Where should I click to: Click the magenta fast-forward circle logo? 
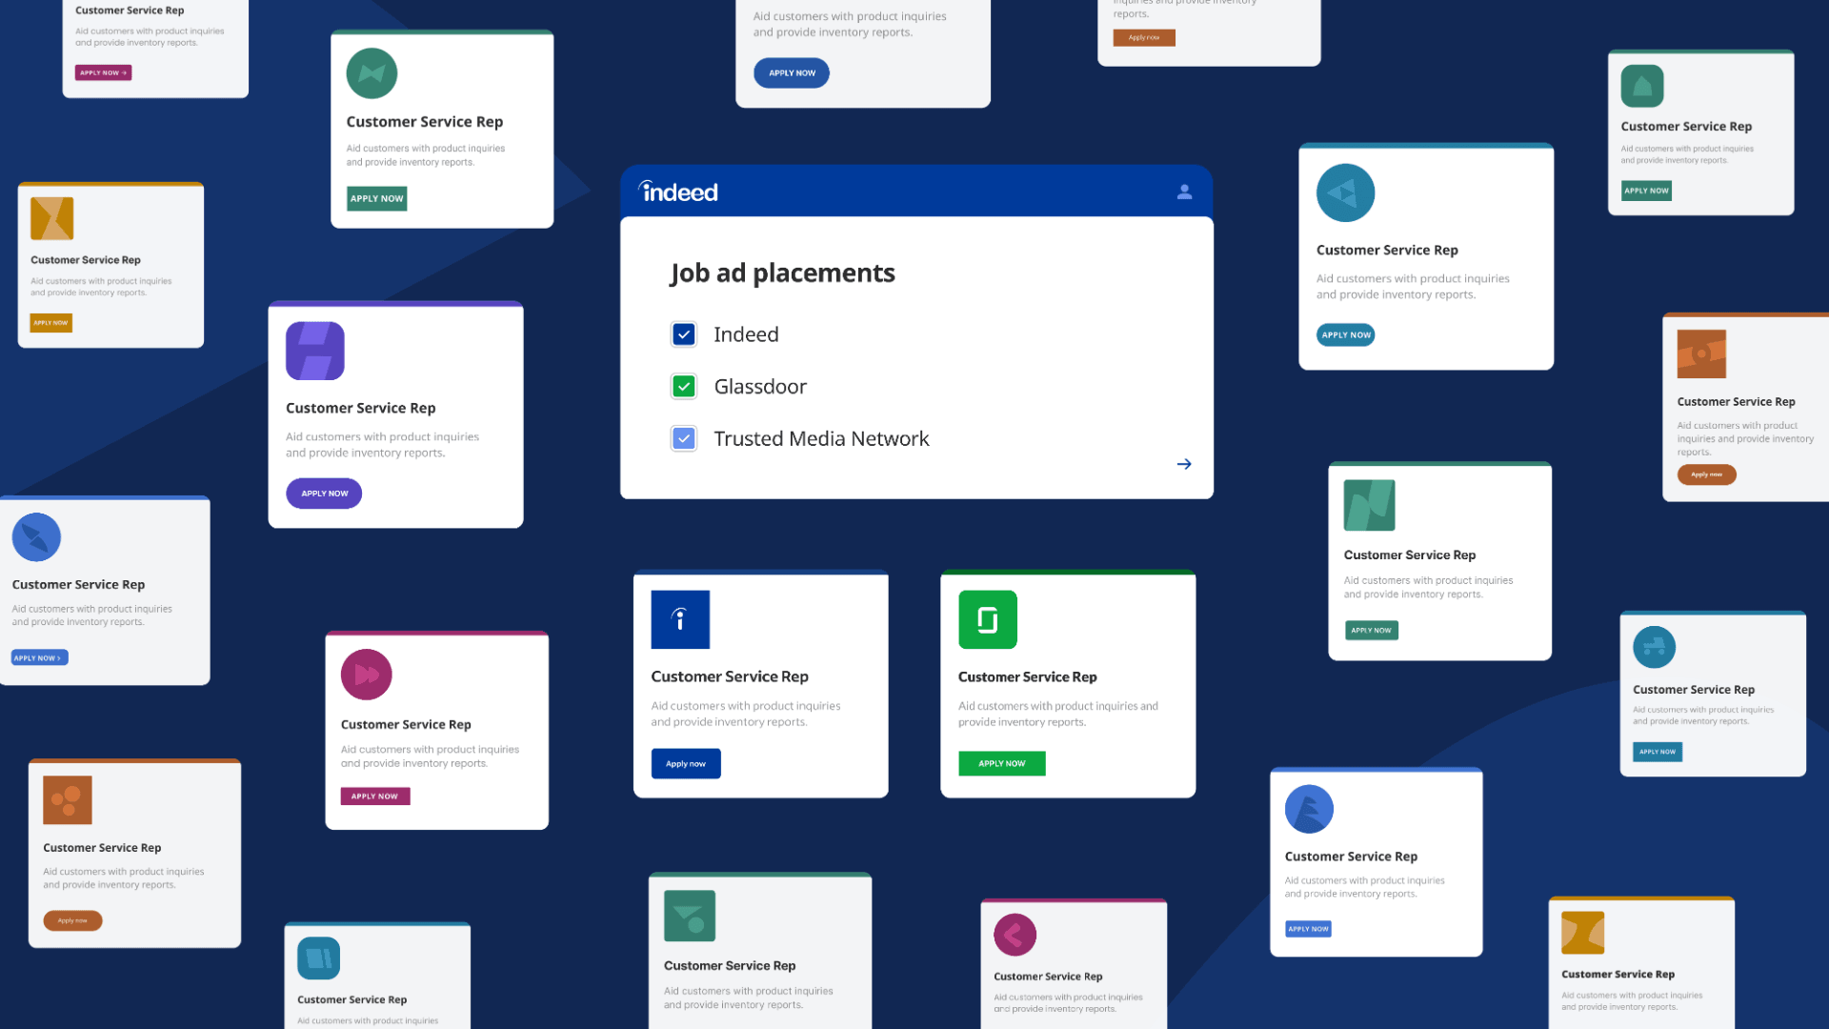point(367,675)
